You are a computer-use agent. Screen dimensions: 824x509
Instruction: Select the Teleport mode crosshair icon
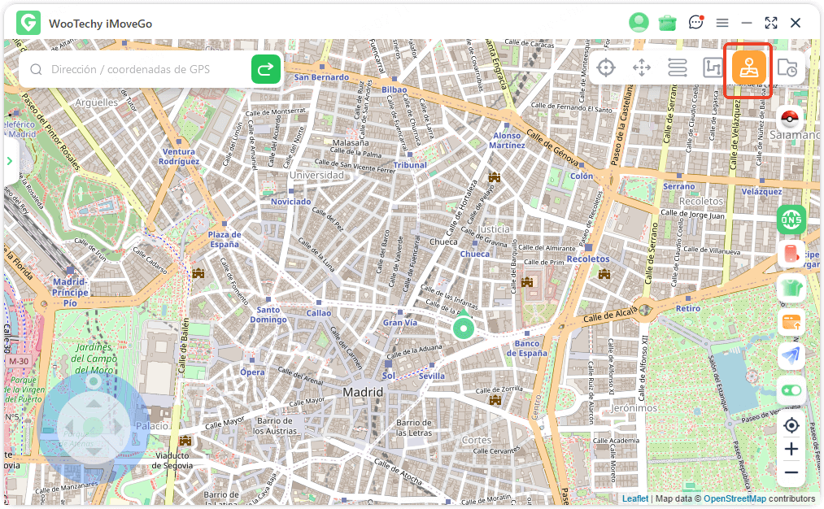click(x=606, y=68)
